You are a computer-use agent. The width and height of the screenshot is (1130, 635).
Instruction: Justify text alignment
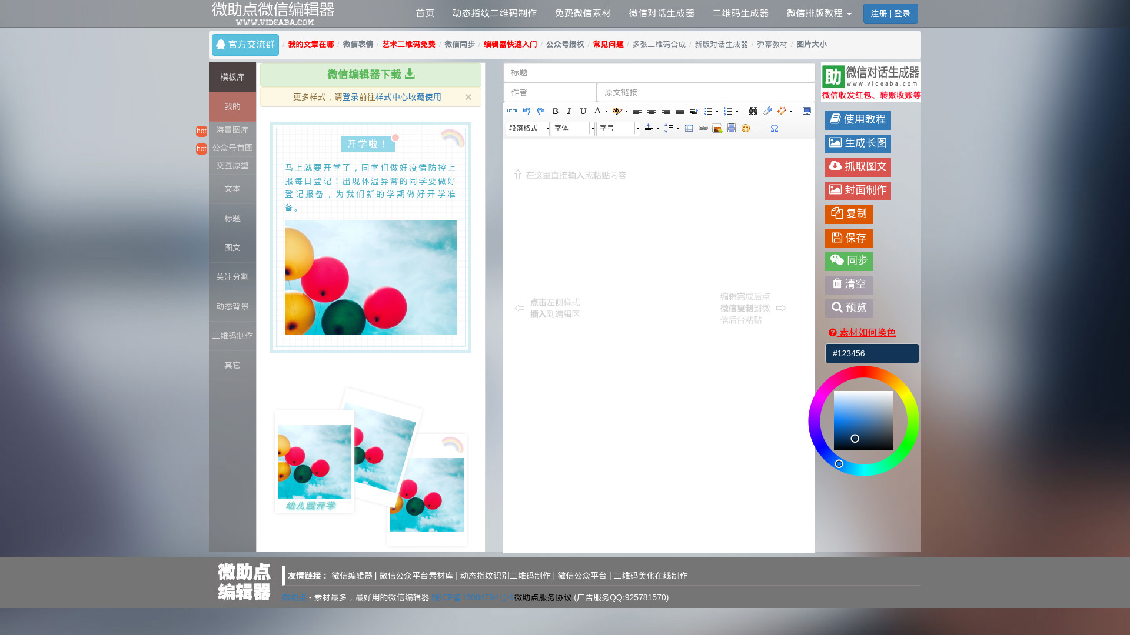pos(680,111)
